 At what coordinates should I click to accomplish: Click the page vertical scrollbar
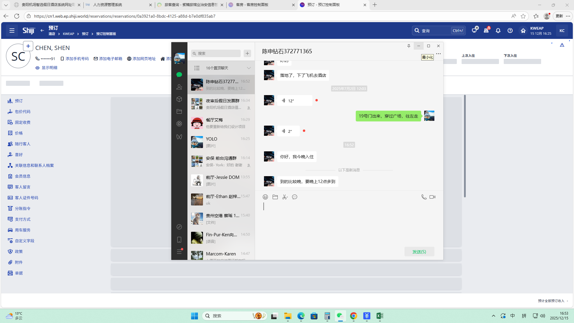click(465, 147)
